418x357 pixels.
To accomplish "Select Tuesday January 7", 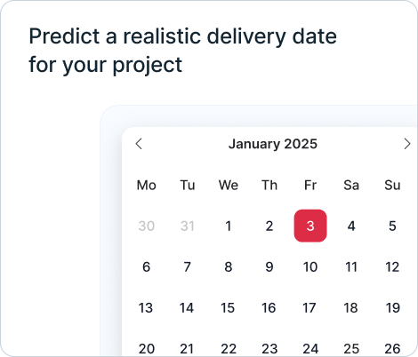I will [x=187, y=267].
